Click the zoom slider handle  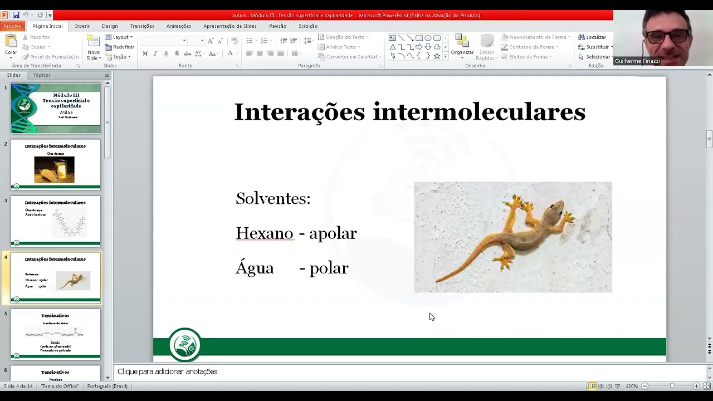tap(672, 386)
